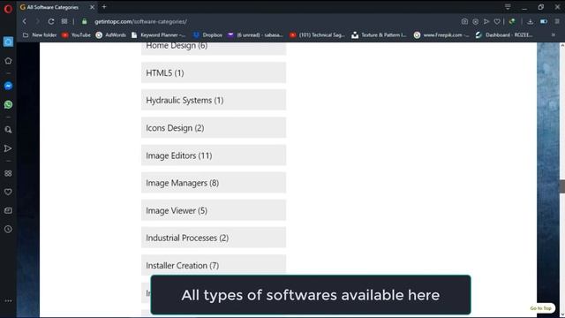
Task: Open the New folder bookmark
Action: point(40,35)
